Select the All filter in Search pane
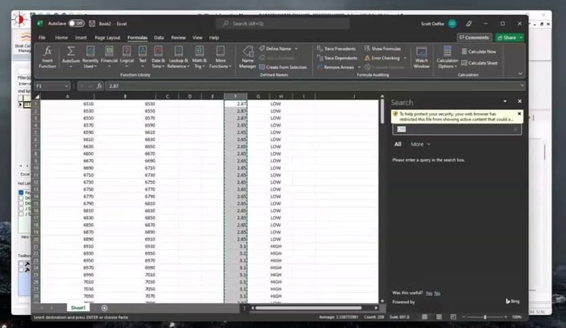The image size is (566, 328). [398, 144]
